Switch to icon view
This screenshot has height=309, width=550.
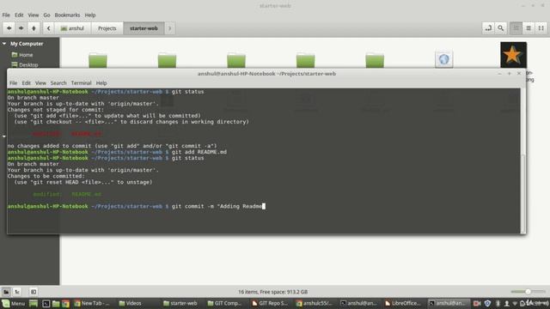516,28
